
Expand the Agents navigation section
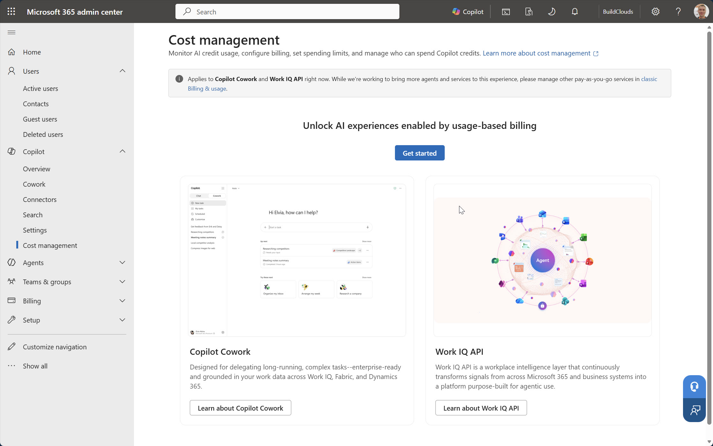coord(123,263)
